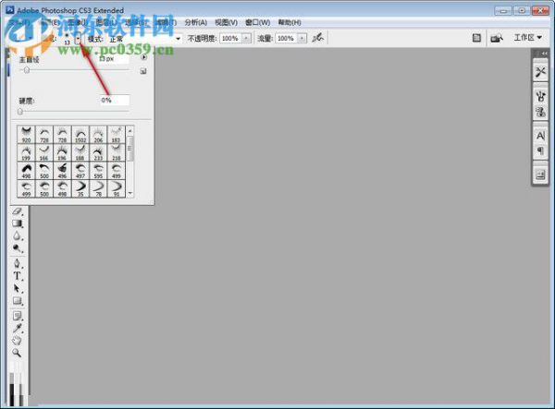Expand the collapsed right dock panels
555x409 pixels.
(544, 54)
